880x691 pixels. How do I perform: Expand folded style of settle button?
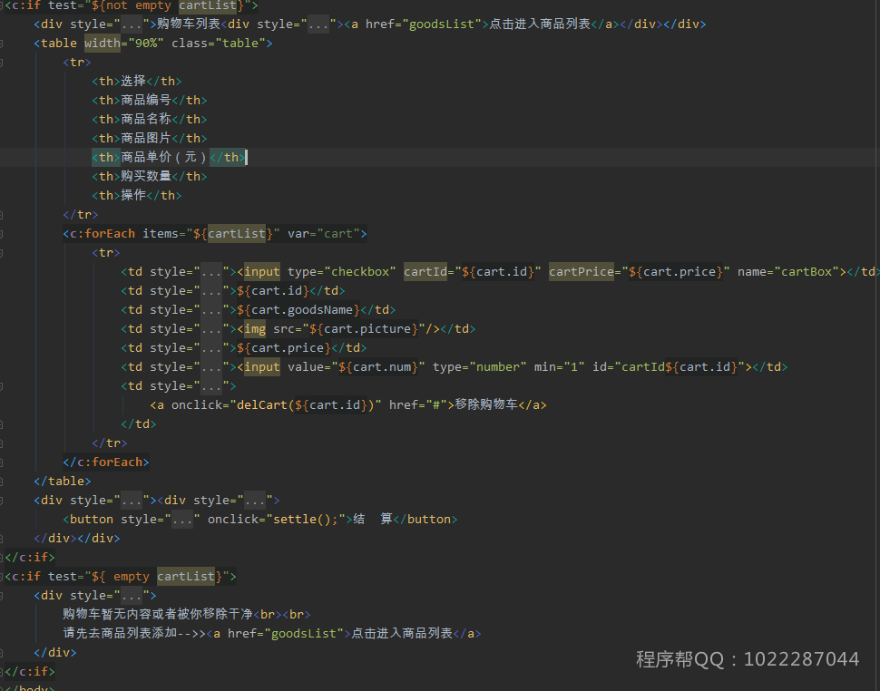click(x=182, y=520)
